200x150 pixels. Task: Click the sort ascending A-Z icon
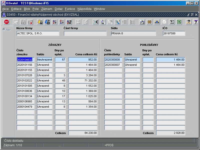tap(54, 22)
